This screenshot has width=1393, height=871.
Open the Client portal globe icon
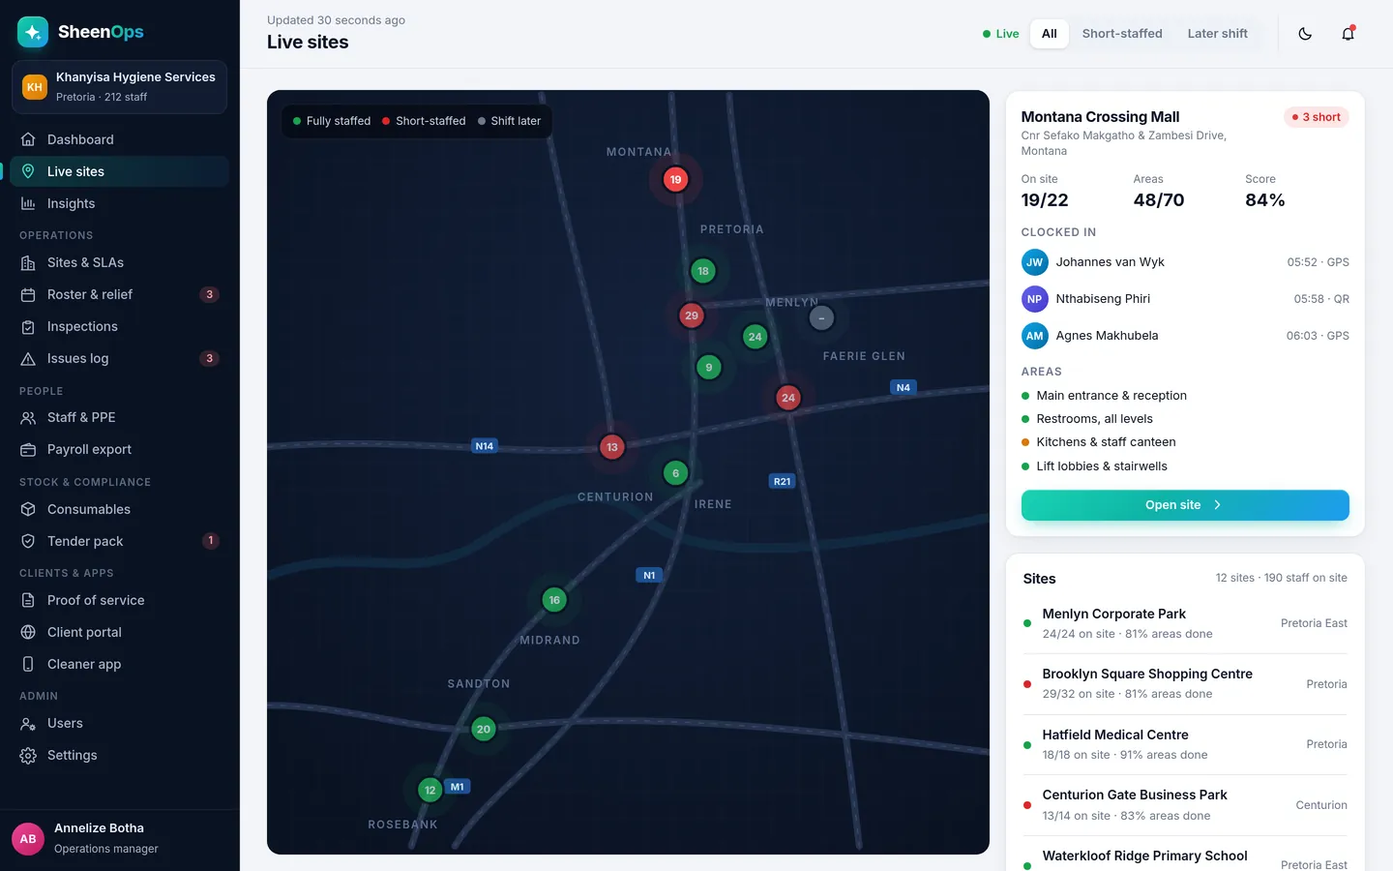click(28, 632)
